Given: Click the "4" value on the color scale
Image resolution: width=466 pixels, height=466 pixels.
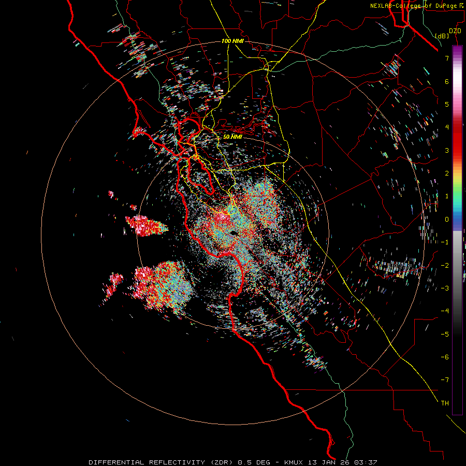Looking at the screenshot, I should pyautogui.click(x=447, y=127).
